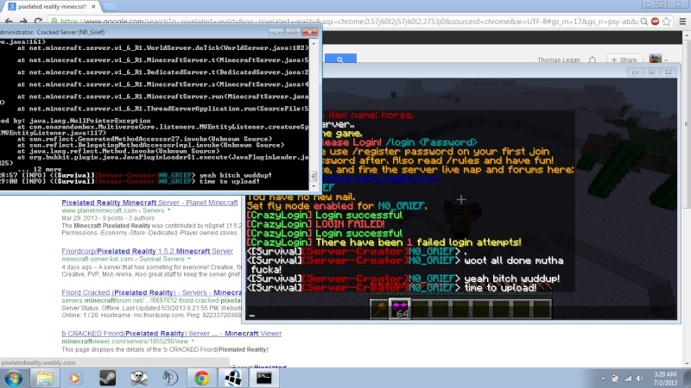Open a new Chrome tab
691x388 pixels.
coord(111,7)
